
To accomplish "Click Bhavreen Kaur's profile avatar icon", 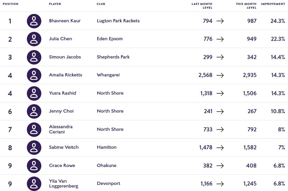I will (34, 21).
